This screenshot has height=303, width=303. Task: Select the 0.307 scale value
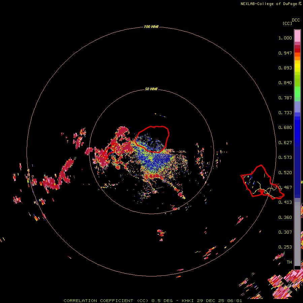pos(285,232)
